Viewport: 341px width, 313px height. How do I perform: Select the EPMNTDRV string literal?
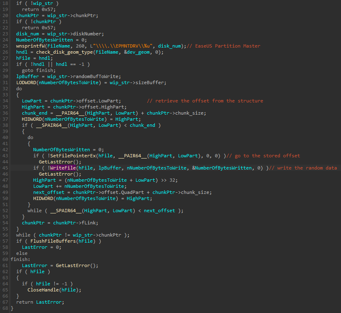click(123, 46)
